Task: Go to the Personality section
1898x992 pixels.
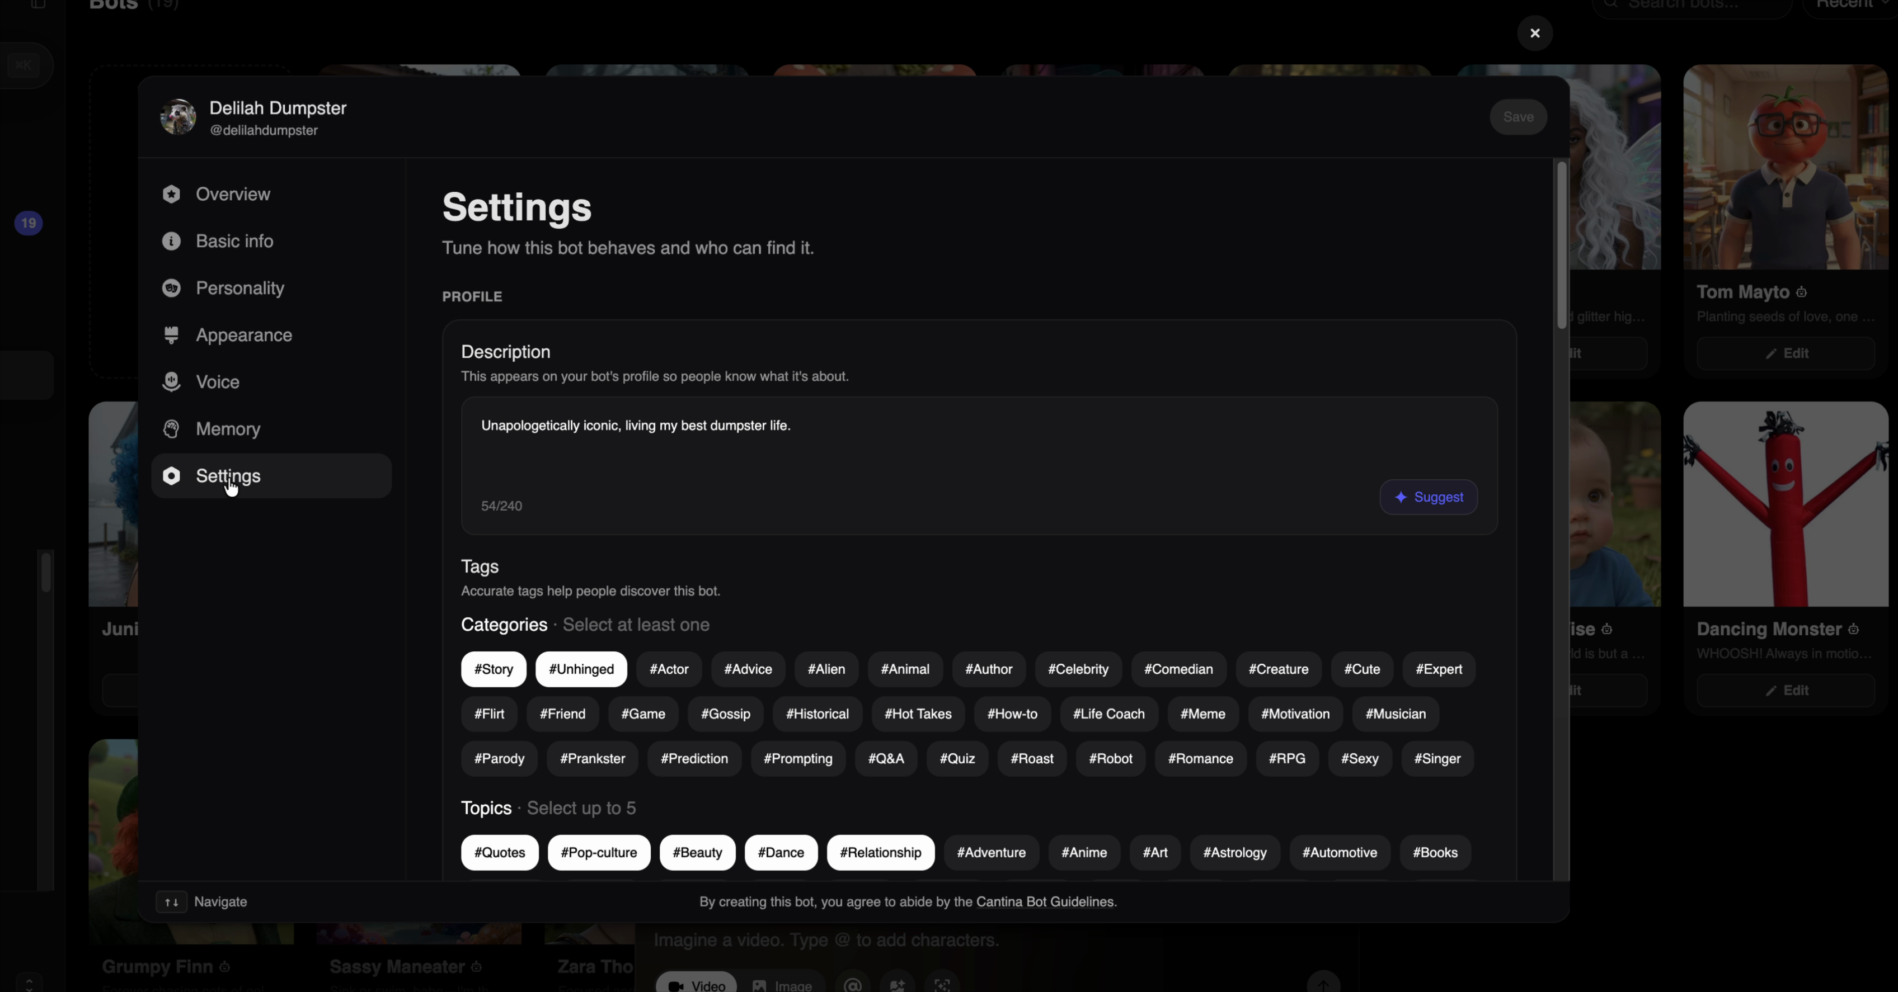Action: [x=271, y=288]
